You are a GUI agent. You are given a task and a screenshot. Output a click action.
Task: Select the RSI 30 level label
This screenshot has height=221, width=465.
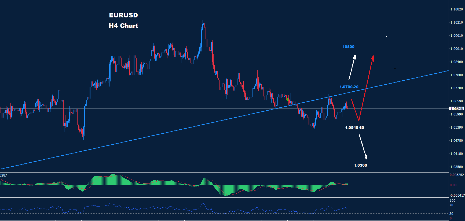(x=451, y=214)
